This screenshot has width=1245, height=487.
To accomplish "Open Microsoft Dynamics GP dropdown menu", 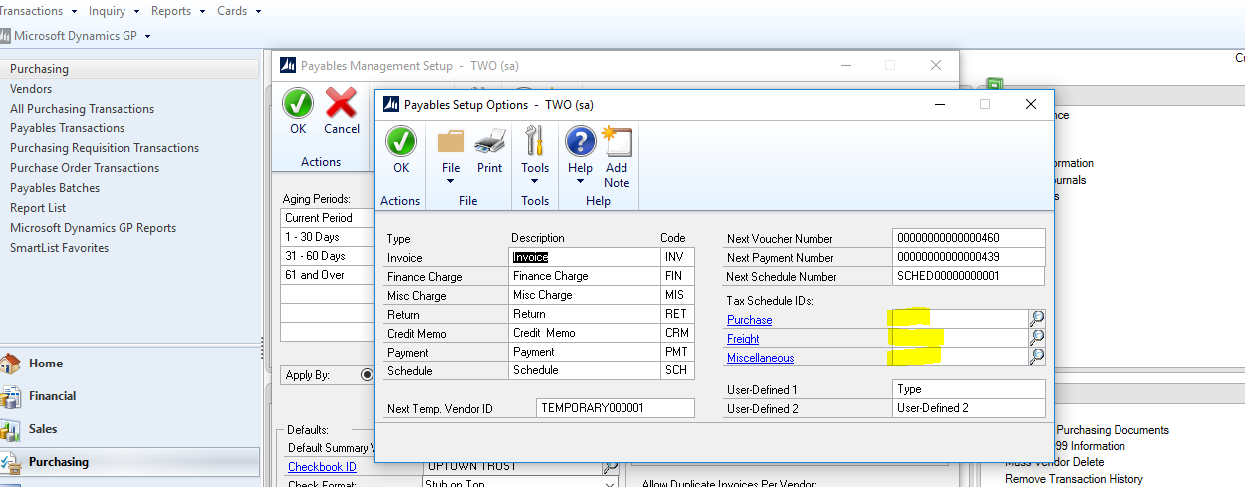I will pos(147,36).
